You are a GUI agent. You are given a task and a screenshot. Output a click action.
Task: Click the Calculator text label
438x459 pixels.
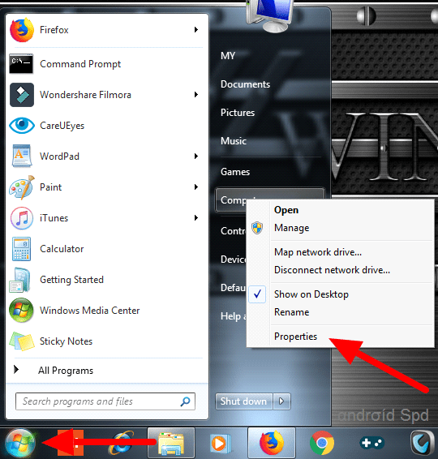(x=62, y=249)
